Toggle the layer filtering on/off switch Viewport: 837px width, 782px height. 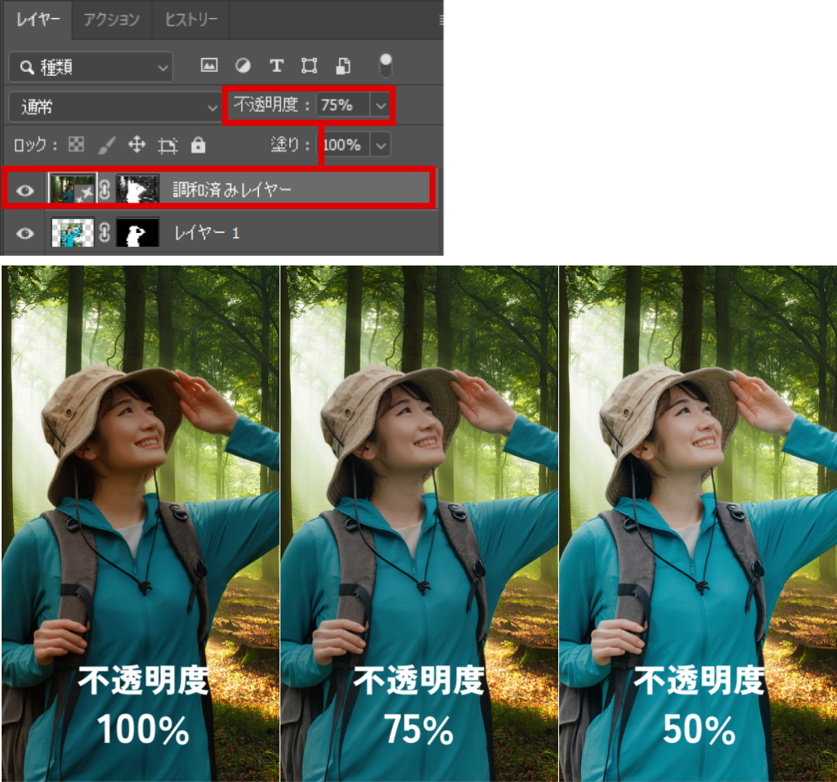click(386, 65)
